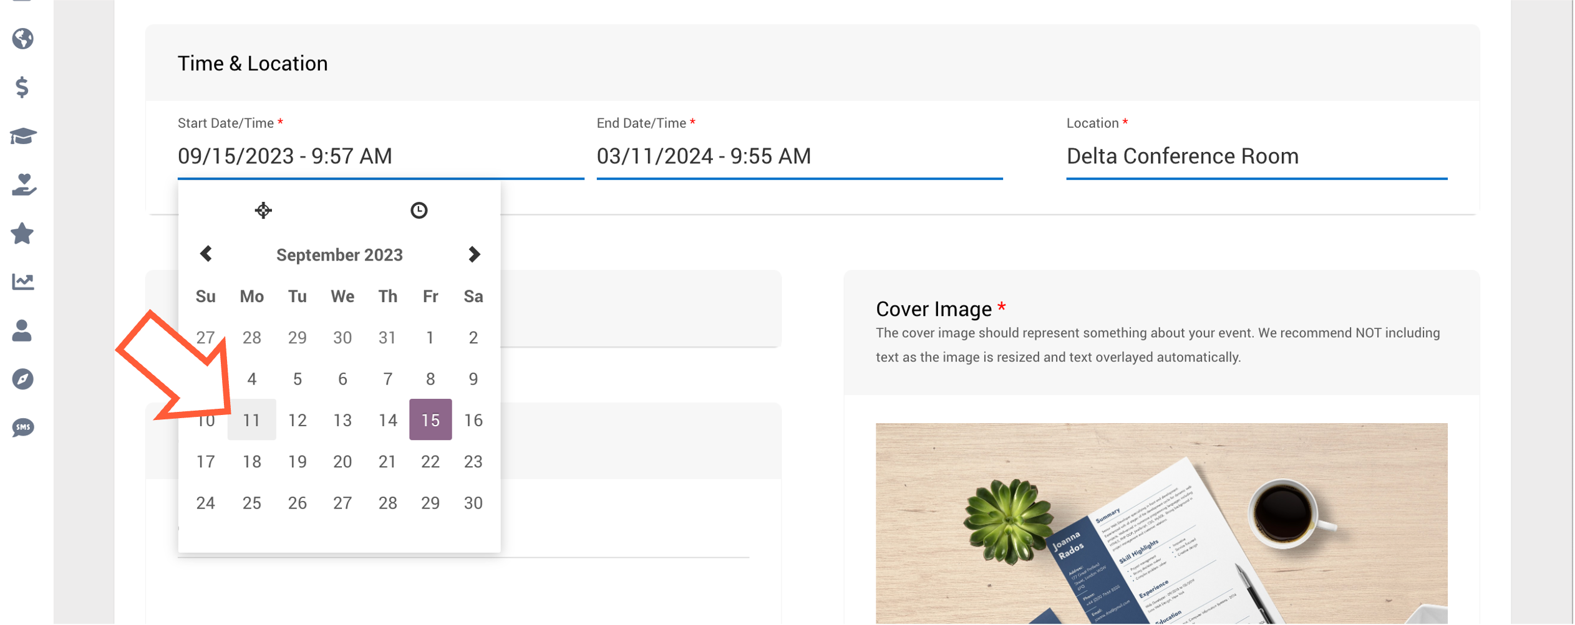Select August 29 in calendar
1575x625 pixels.
coord(298,337)
